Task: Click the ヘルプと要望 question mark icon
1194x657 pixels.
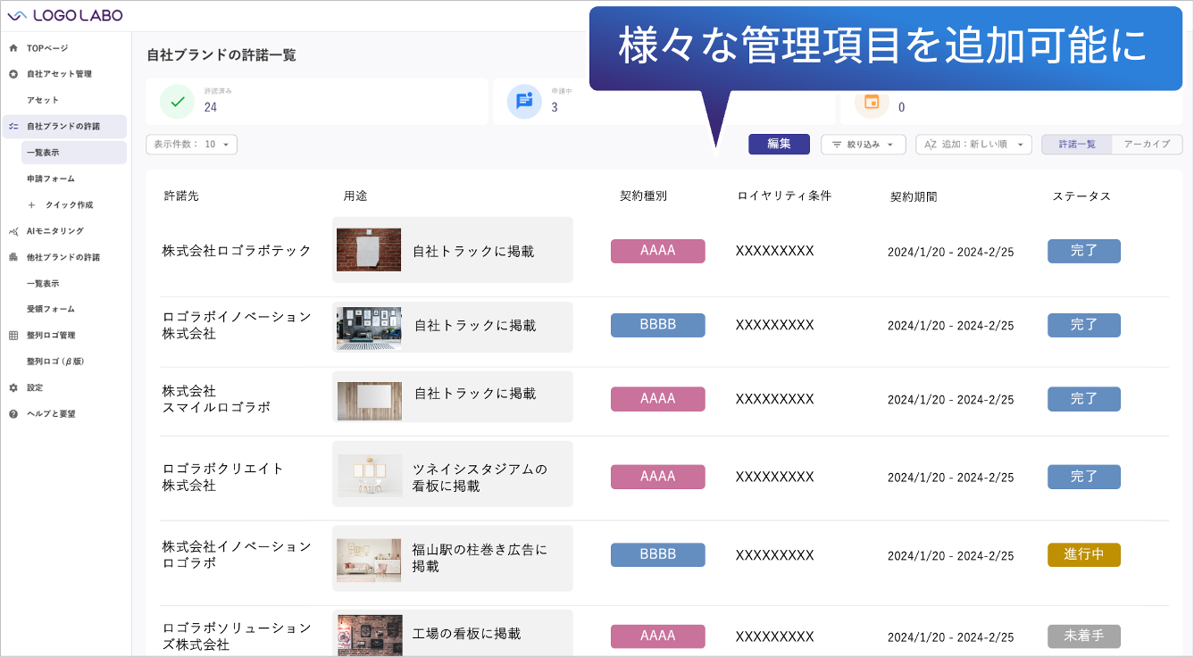Action: coord(13,414)
